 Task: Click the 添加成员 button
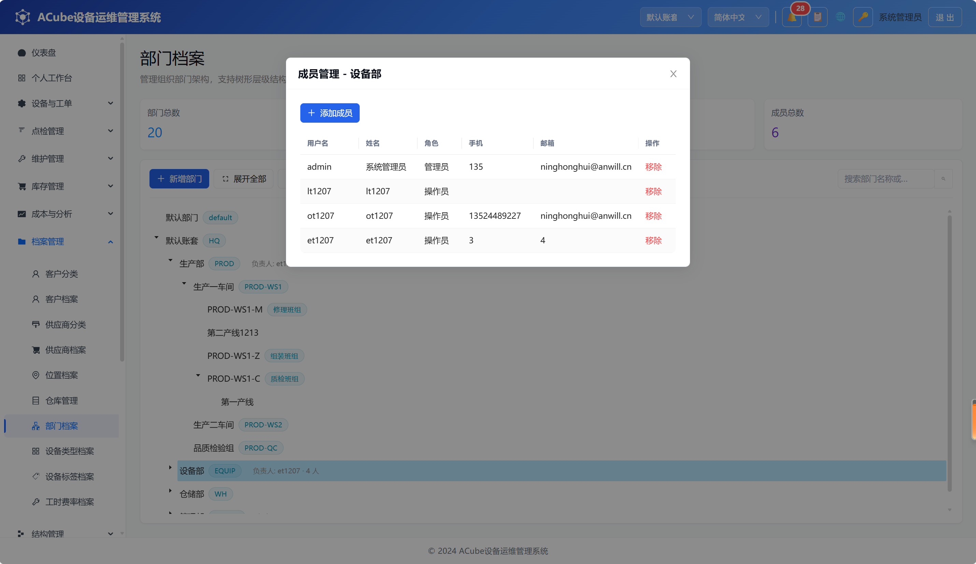pyautogui.click(x=330, y=113)
